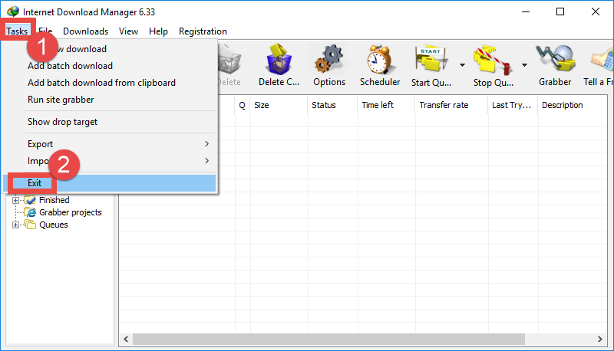The height and width of the screenshot is (351, 614).
Task: Select the Finished category label
Action: 54,200
